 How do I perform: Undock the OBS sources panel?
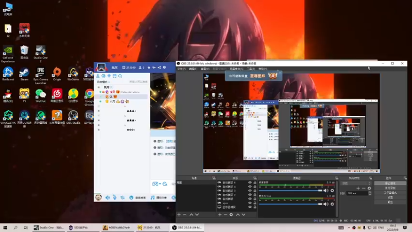[x=255, y=178]
